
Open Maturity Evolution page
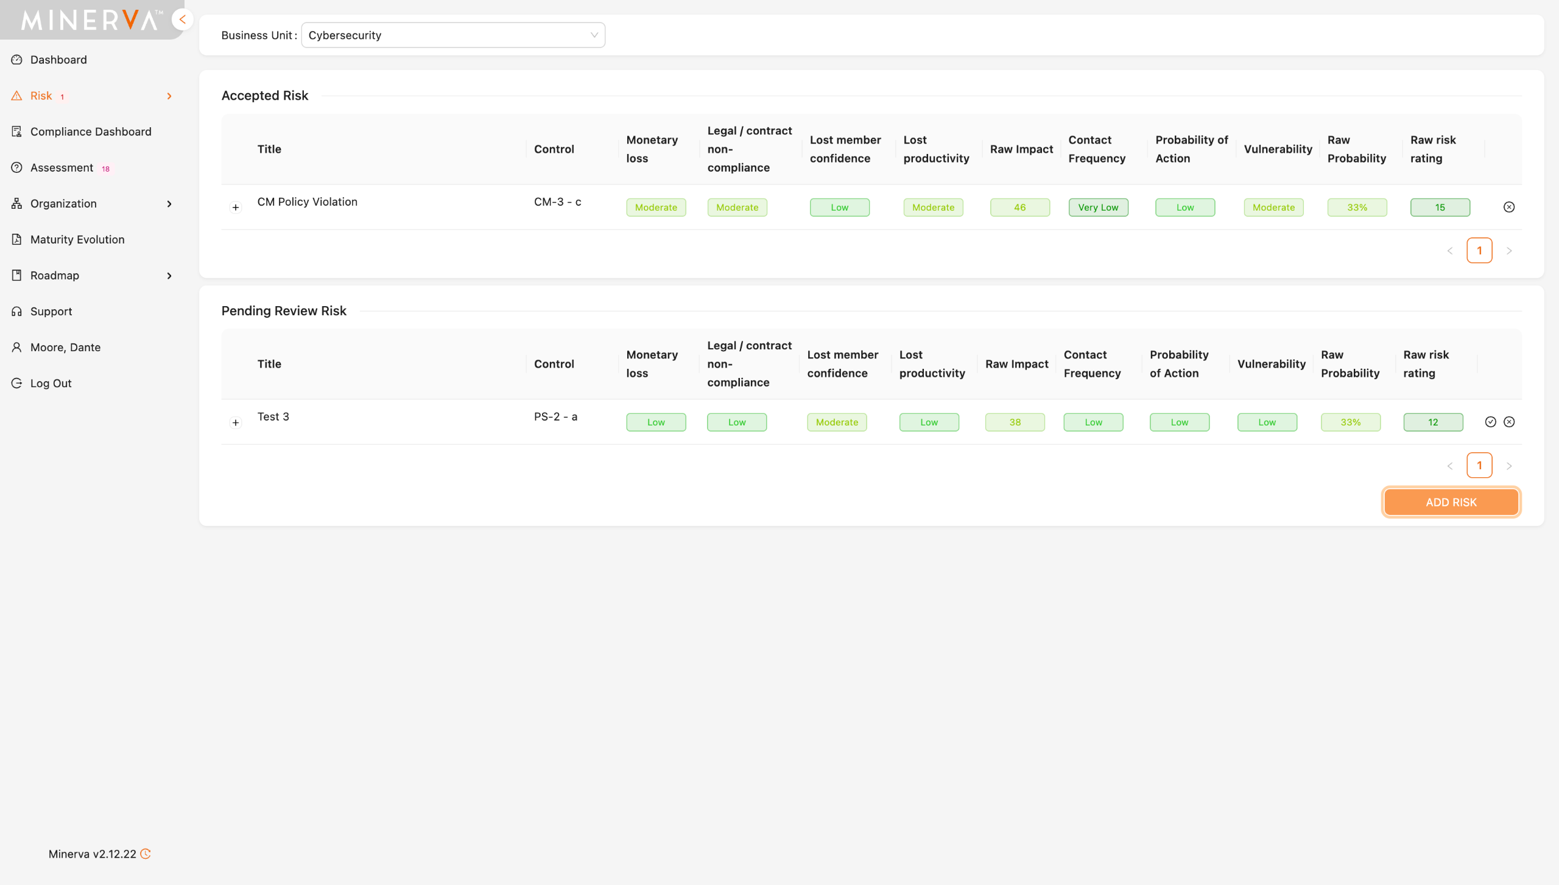77,239
